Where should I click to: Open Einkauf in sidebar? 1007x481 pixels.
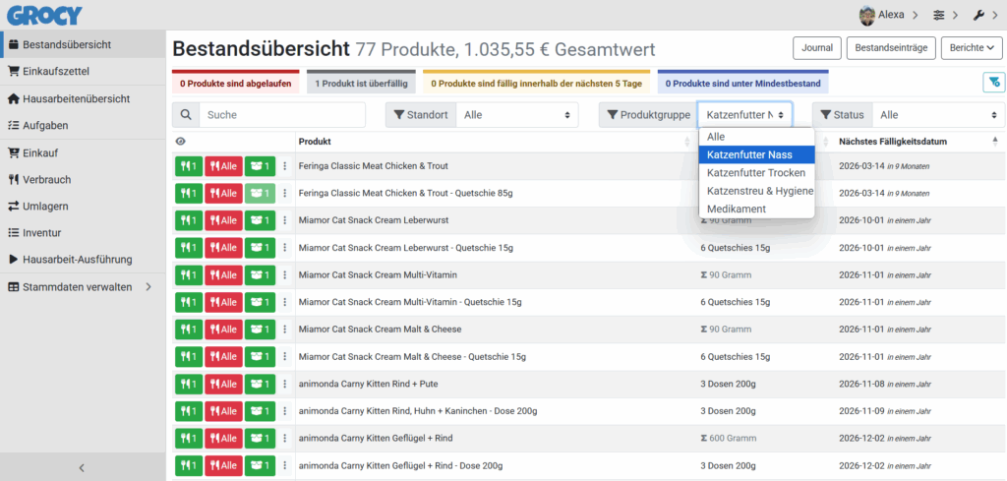coord(83,152)
